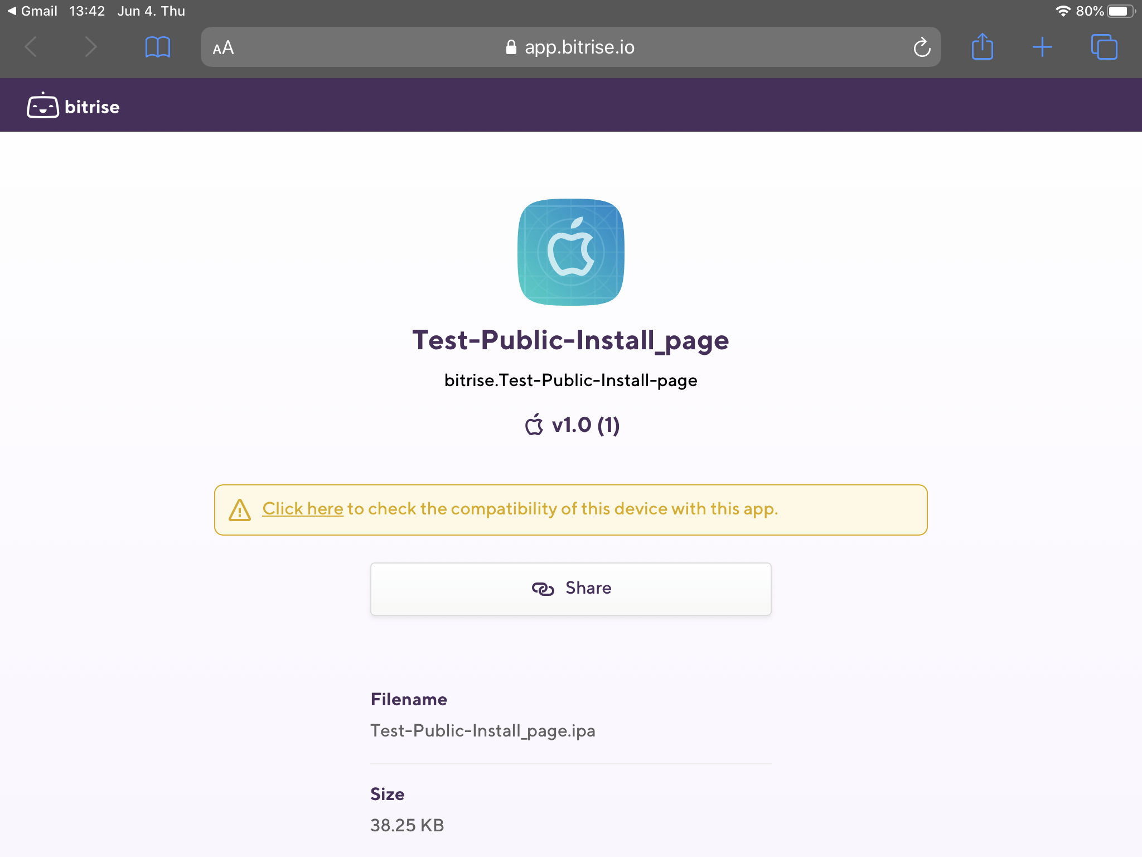Tap the Safari forward arrow
Screen dimensions: 1142x857
[x=90, y=47]
